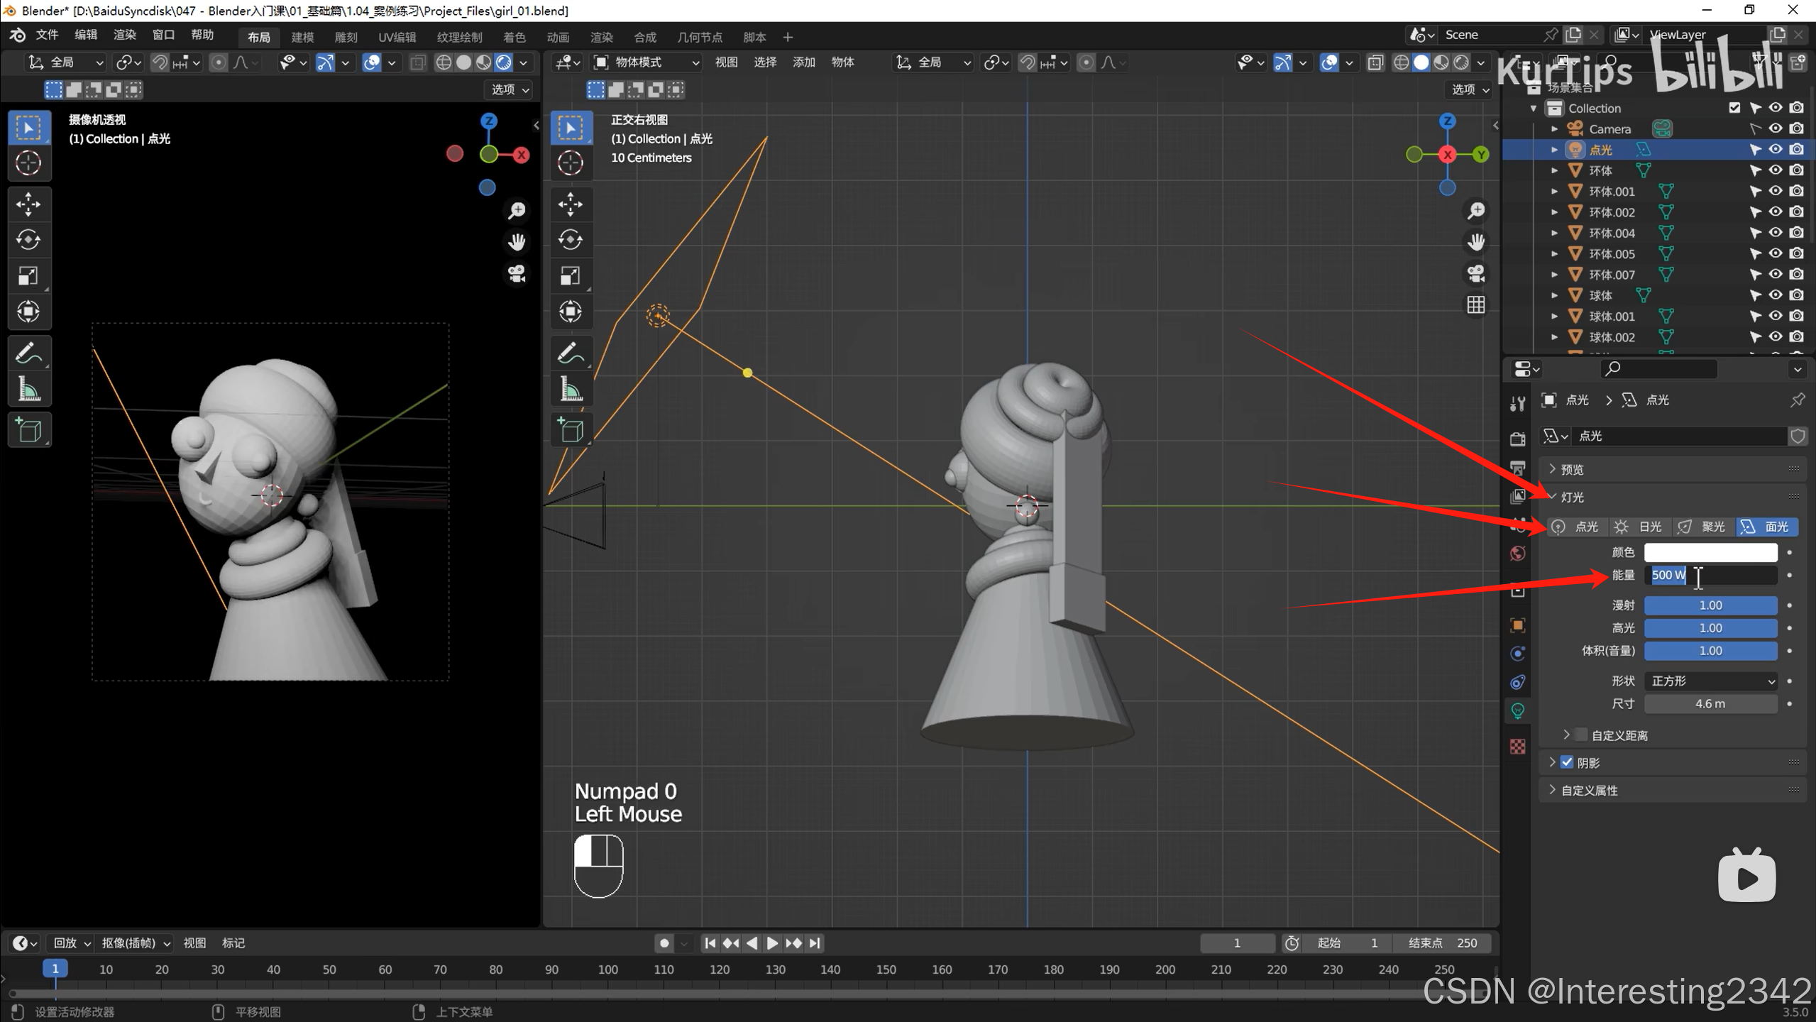Switch light type to 日光
1816x1022 pixels.
[x=1639, y=527]
